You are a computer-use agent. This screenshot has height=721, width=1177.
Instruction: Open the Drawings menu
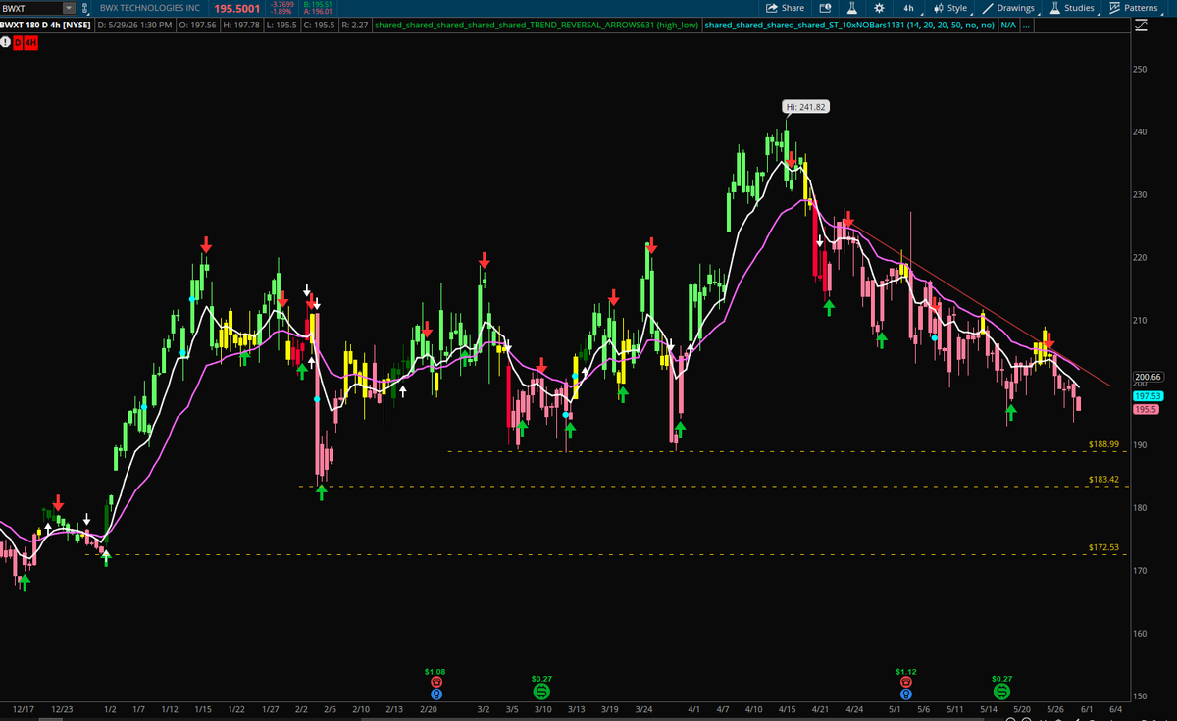(1009, 8)
